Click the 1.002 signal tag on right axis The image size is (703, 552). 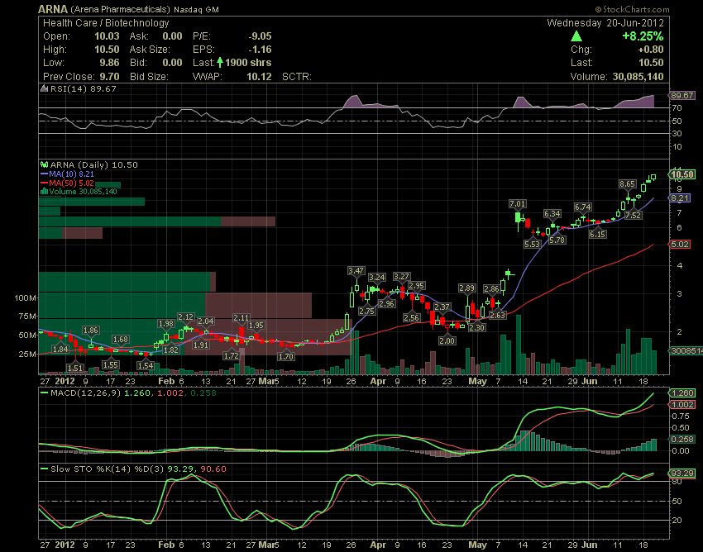coord(682,405)
